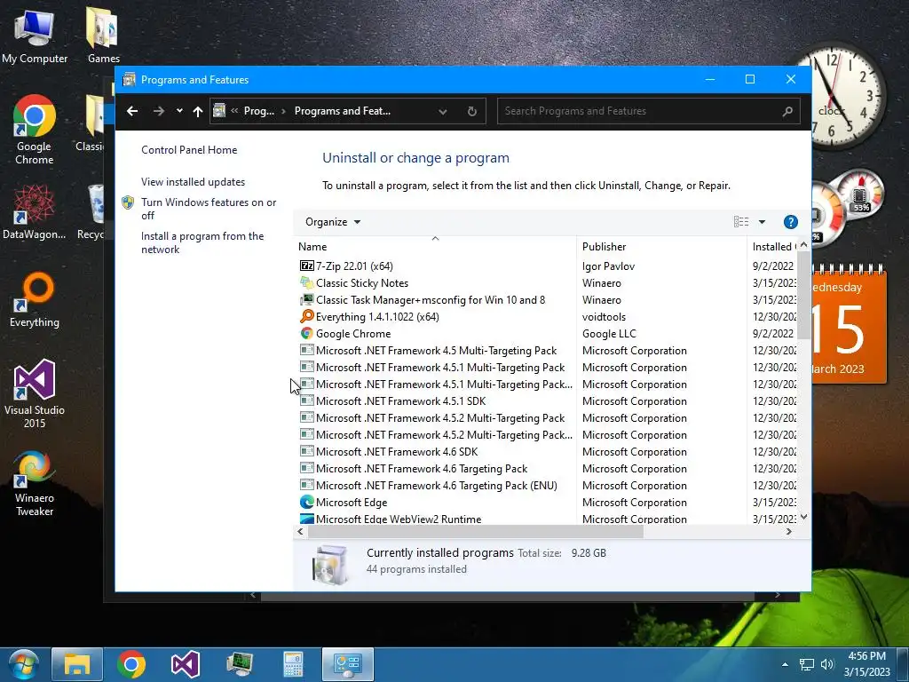Open the Organize dropdown menu
The height and width of the screenshot is (682, 909).
[x=333, y=221]
